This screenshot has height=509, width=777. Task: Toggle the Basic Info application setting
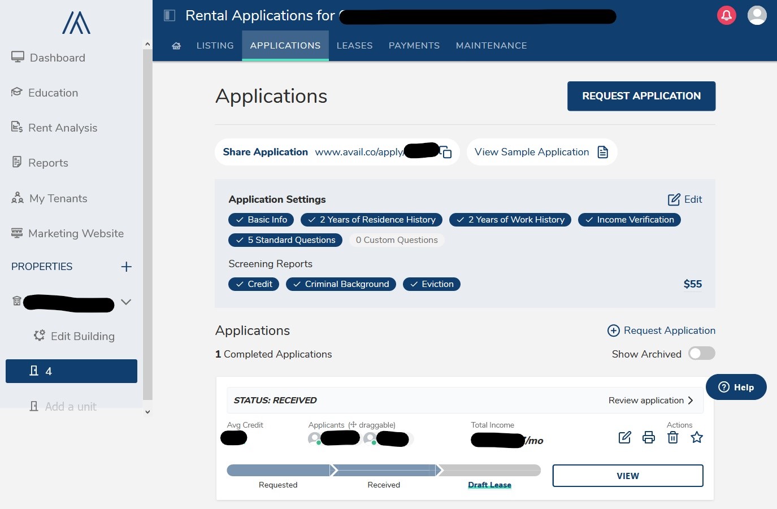[261, 219]
